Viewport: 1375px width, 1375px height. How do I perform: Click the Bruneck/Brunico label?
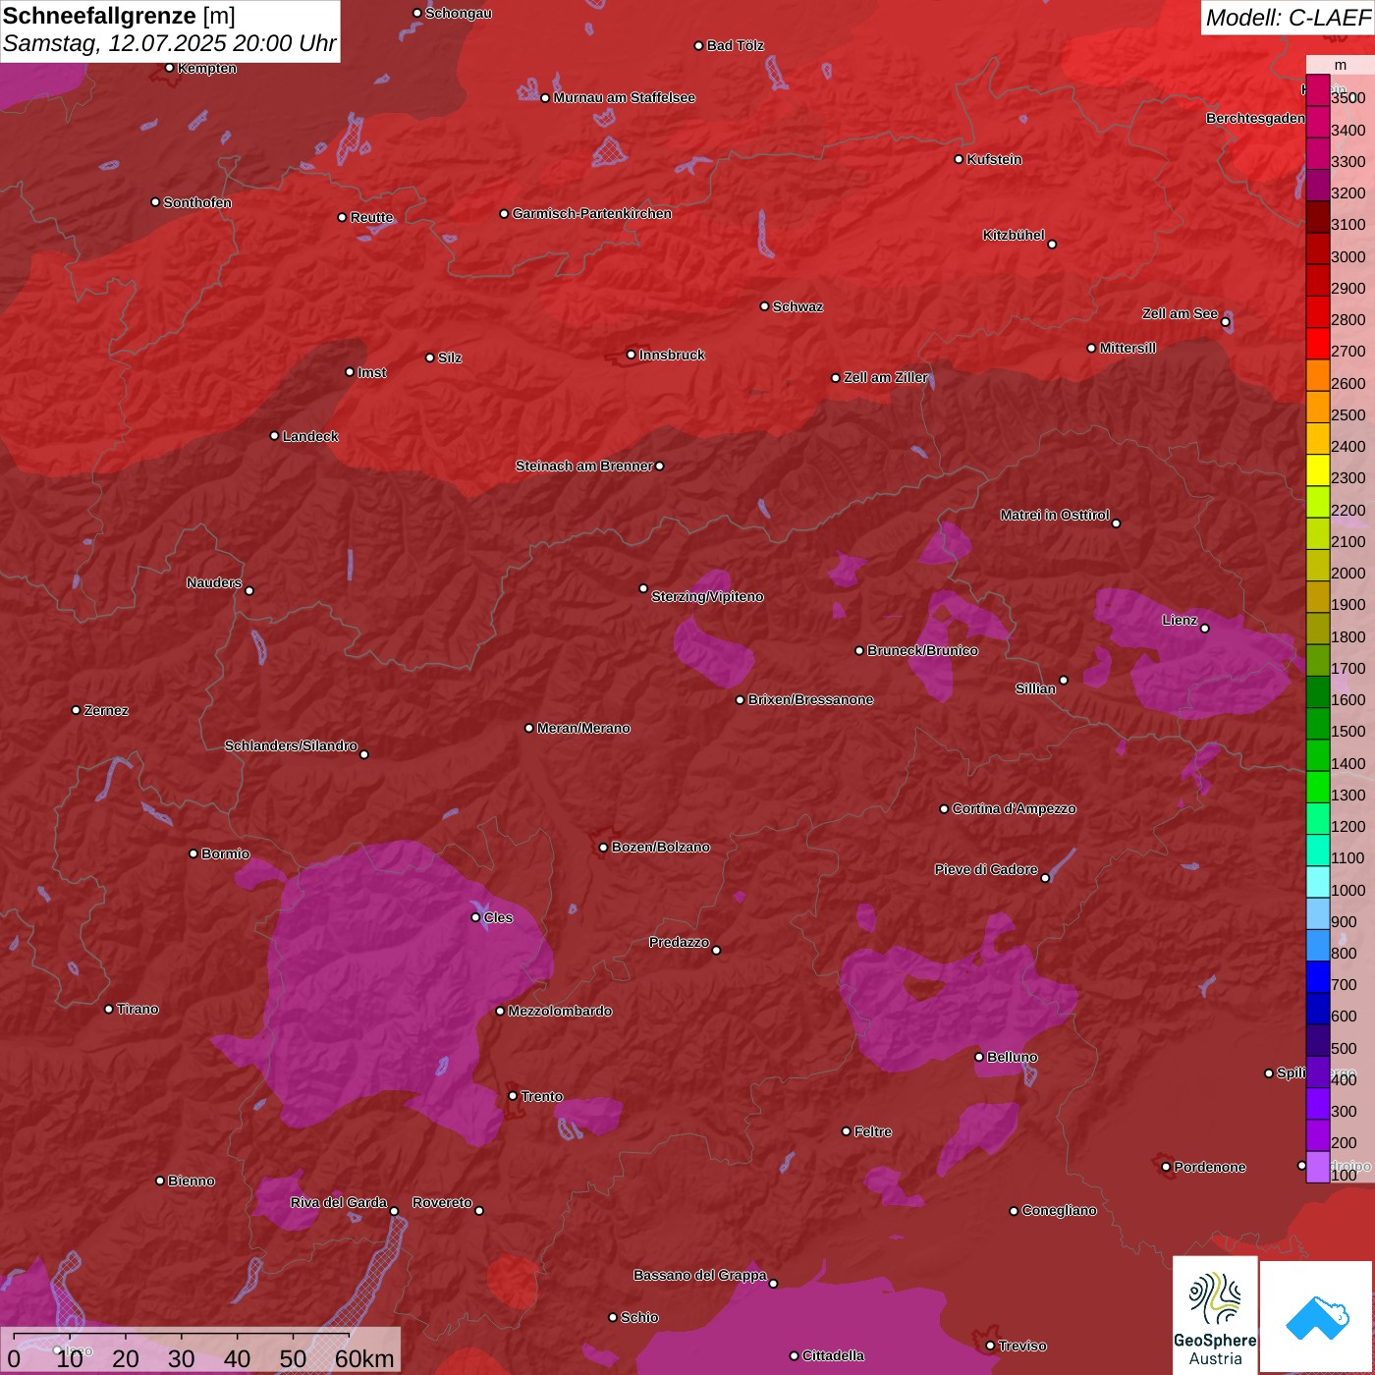coord(922,650)
